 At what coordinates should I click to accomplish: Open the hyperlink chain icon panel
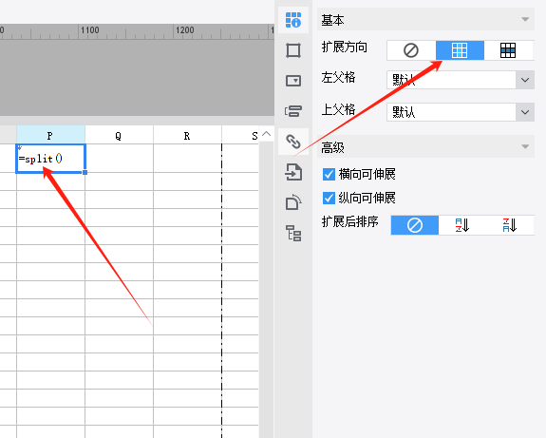tap(293, 142)
